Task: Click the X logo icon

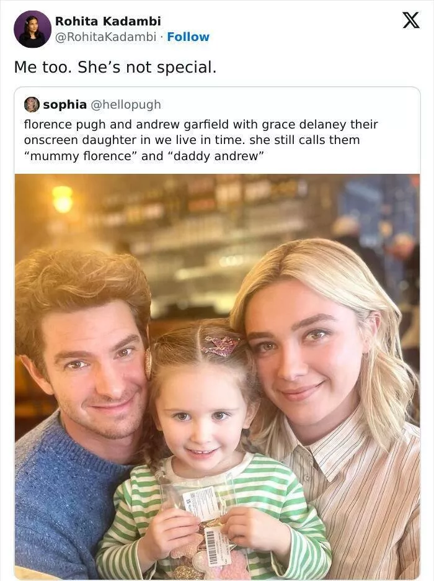Action: coord(410,20)
